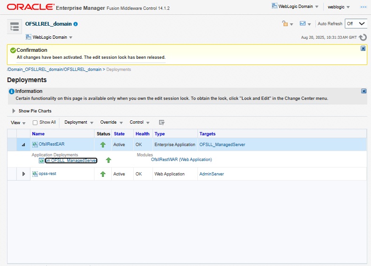Click the info icon next to OFSLLREL_domain
Viewport: 371px width, 266px height.
coord(75,24)
